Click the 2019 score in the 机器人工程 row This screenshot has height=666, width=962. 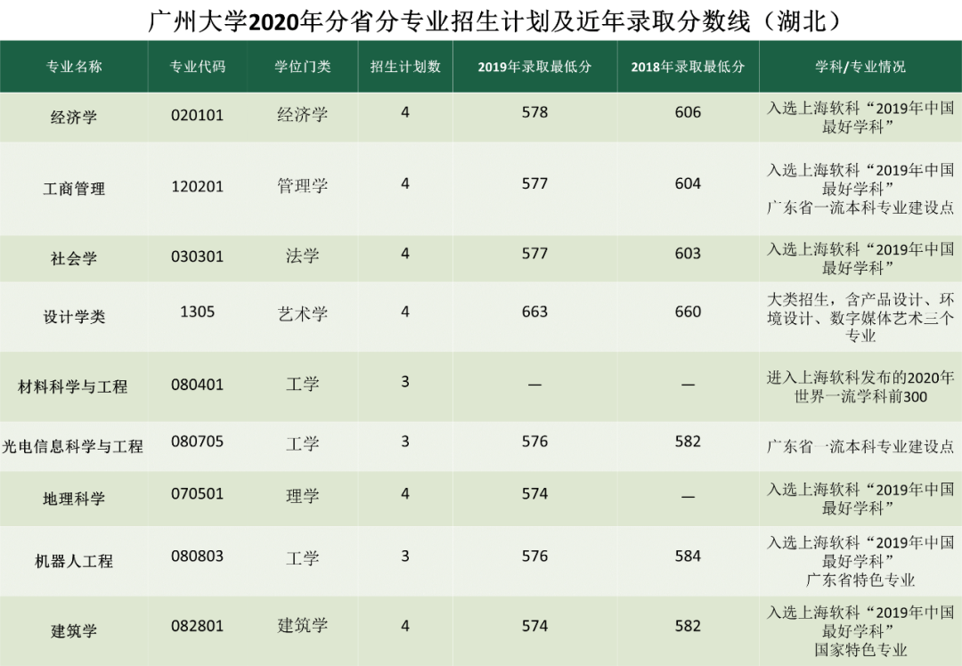[x=534, y=556]
